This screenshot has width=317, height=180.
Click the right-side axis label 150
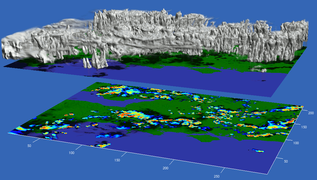tap(304, 127)
